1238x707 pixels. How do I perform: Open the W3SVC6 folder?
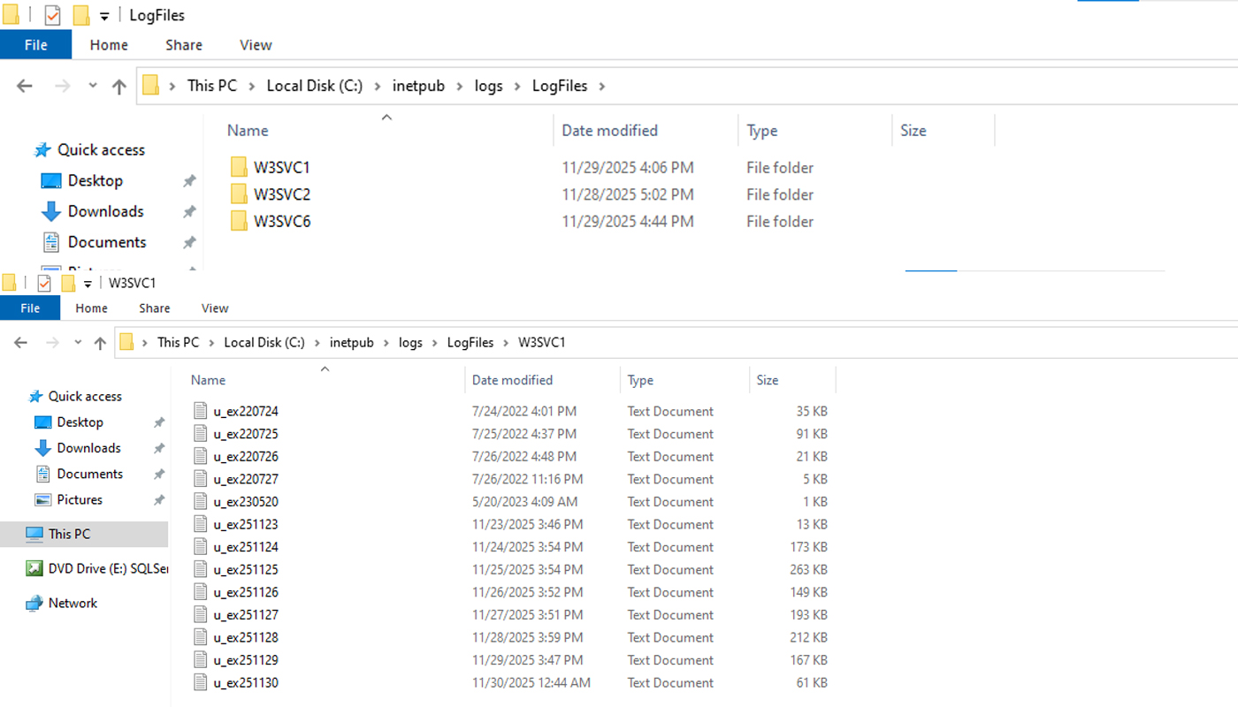point(281,221)
